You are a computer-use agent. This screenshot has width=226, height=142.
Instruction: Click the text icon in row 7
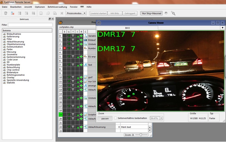pyautogui.click(x=85, y=65)
